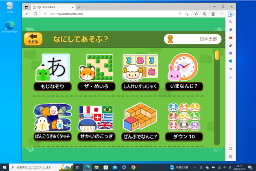Click the ザ・めいろ label button
Image resolution: width=256 pixels, height=171 pixels.
96,86
